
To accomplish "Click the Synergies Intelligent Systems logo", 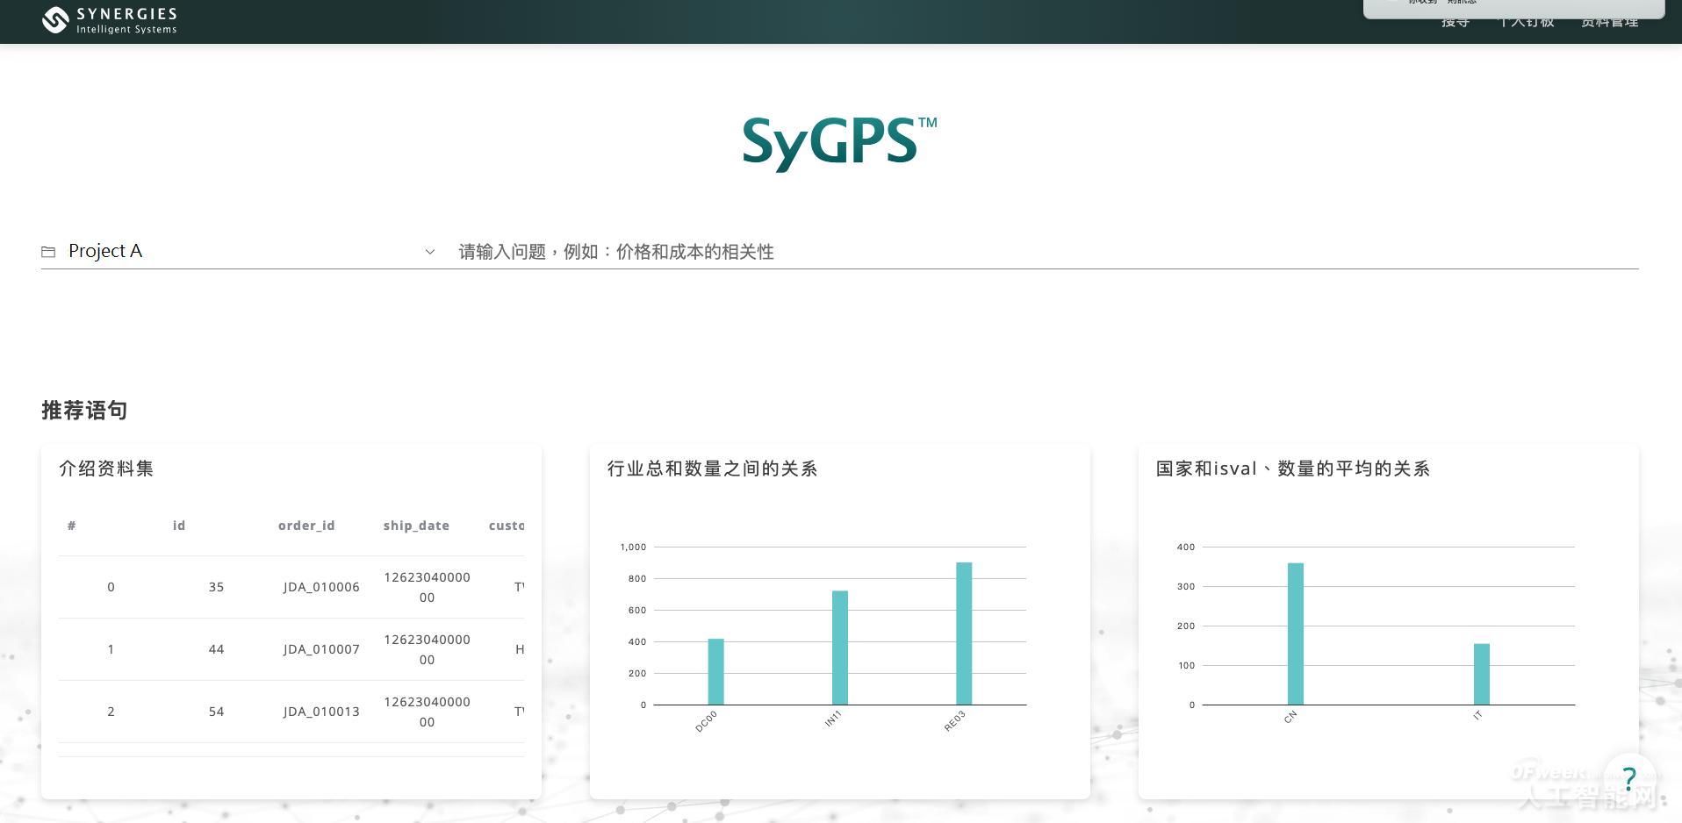I will [110, 20].
